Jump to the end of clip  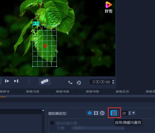click(16, 81)
